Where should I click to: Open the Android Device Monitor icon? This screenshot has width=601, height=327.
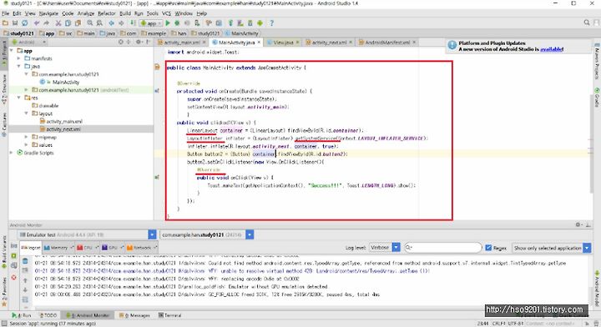click(x=260, y=23)
